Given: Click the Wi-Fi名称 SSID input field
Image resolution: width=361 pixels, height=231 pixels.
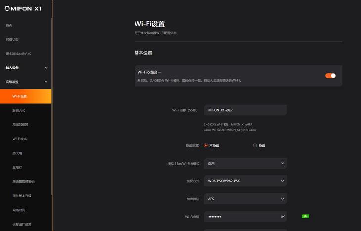Looking at the screenshot, I should (x=245, y=110).
